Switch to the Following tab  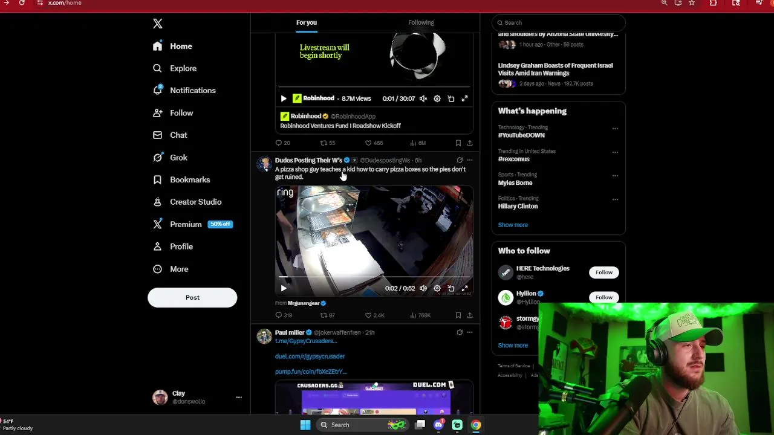pos(421,22)
